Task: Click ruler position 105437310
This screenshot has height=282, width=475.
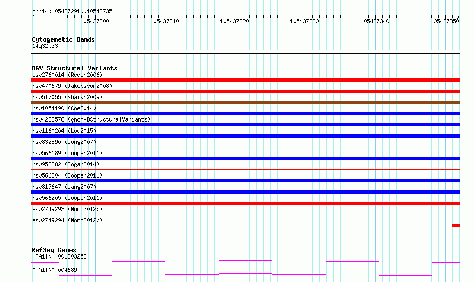Action: pyautogui.click(x=164, y=21)
